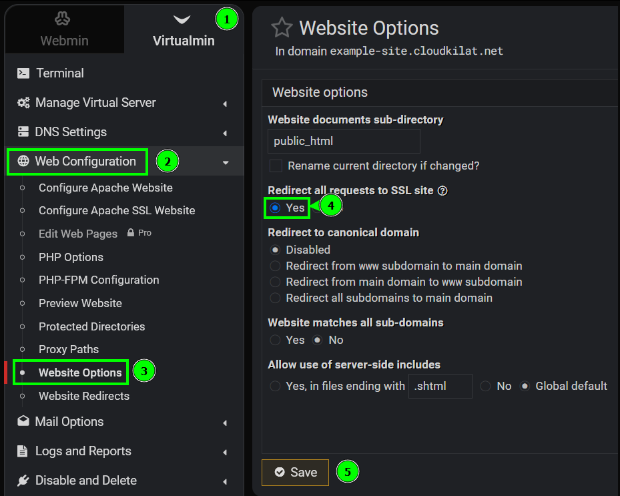This screenshot has width=620, height=496.
Task: Open help icon for SSL redirect
Action: pos(442,191)
